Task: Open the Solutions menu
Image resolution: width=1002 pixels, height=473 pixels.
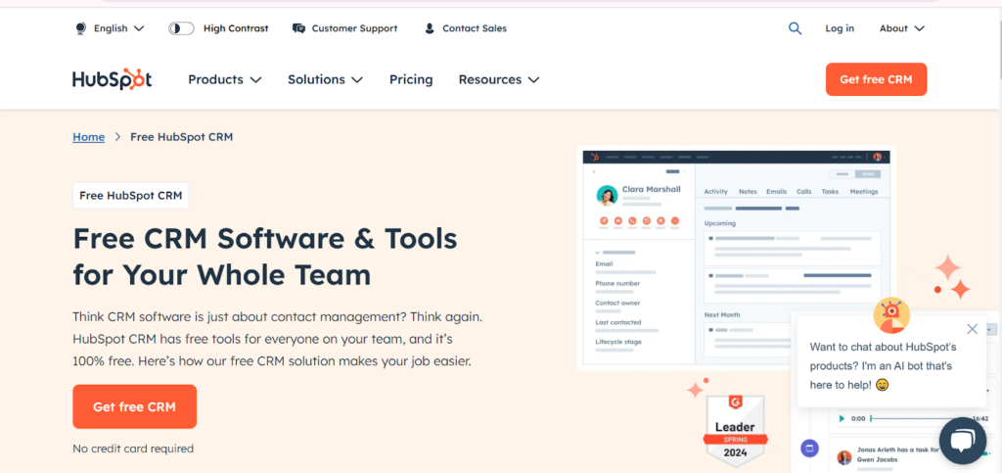Action: coord(325,79)
